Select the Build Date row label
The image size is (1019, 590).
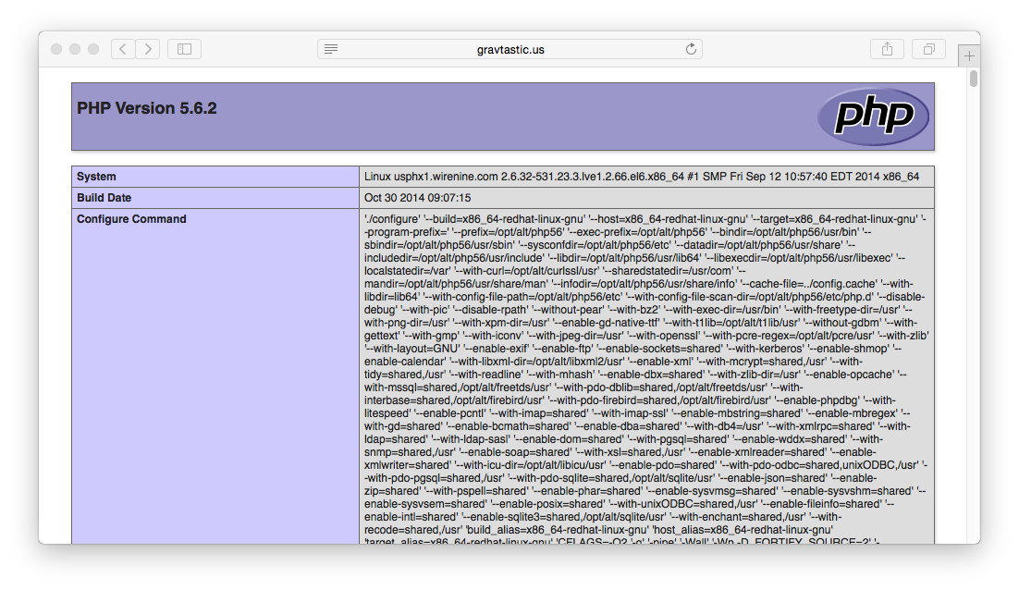[x=104, y=198]
